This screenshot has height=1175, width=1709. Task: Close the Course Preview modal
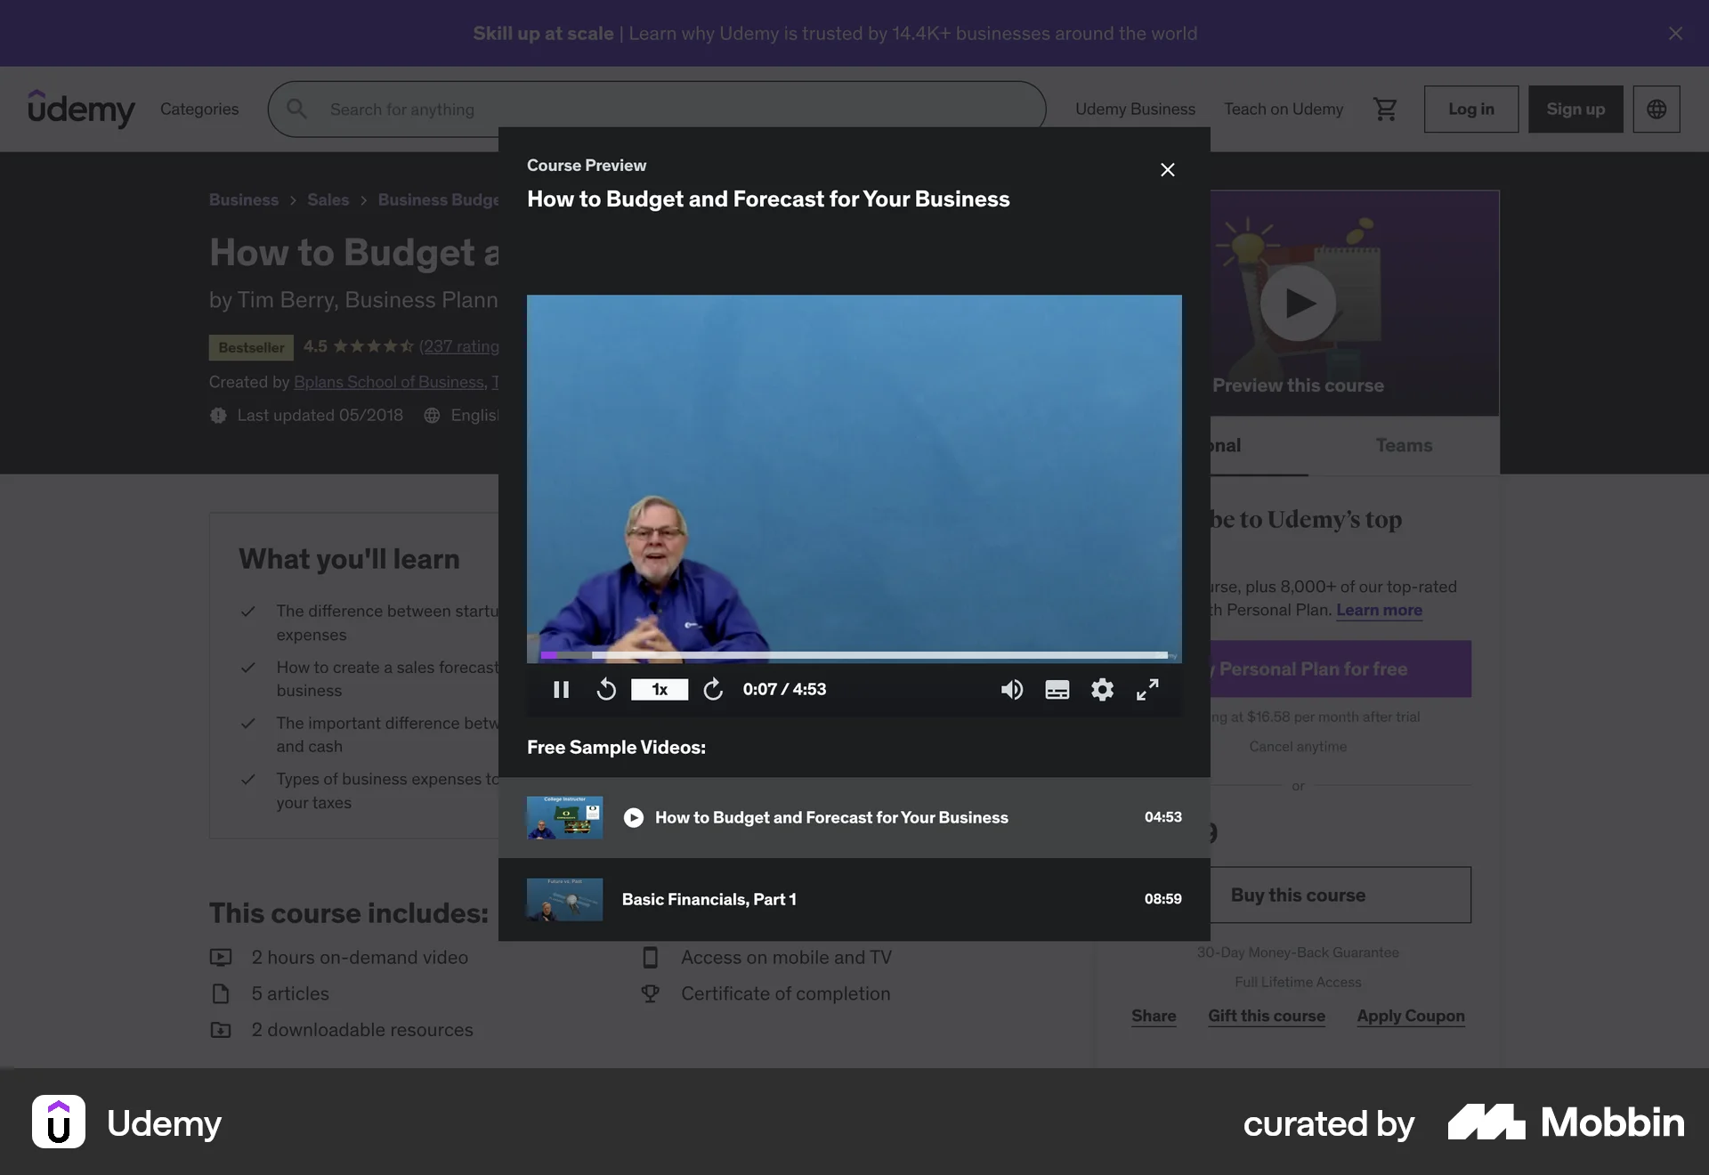tap(1167, 169)
